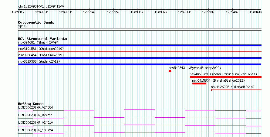Select the 120937k ruler tick label

click(x=161, y=12)
